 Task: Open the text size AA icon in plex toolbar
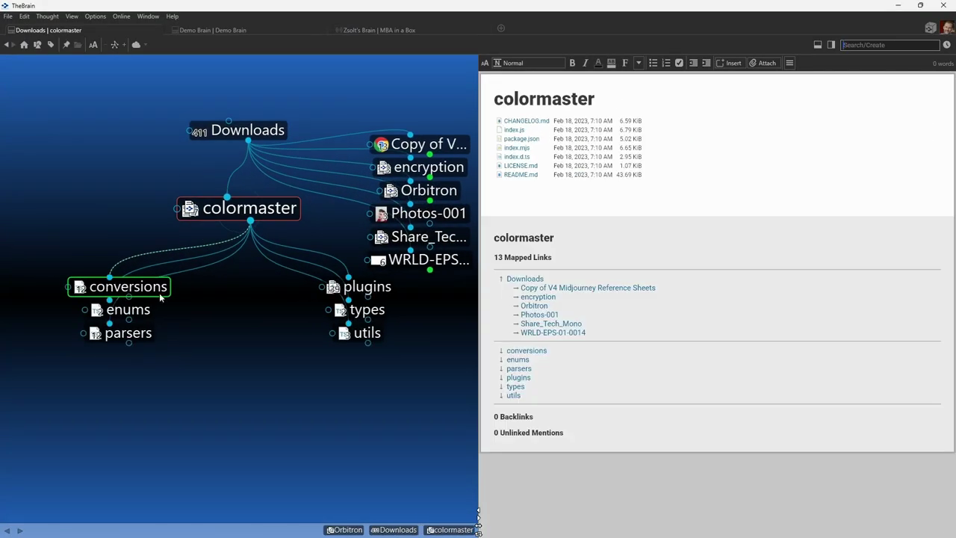[x=93, y=45]
